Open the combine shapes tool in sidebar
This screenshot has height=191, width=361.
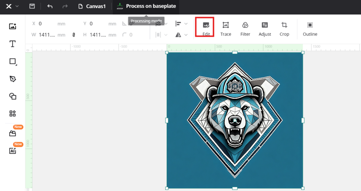coord(13,96)
